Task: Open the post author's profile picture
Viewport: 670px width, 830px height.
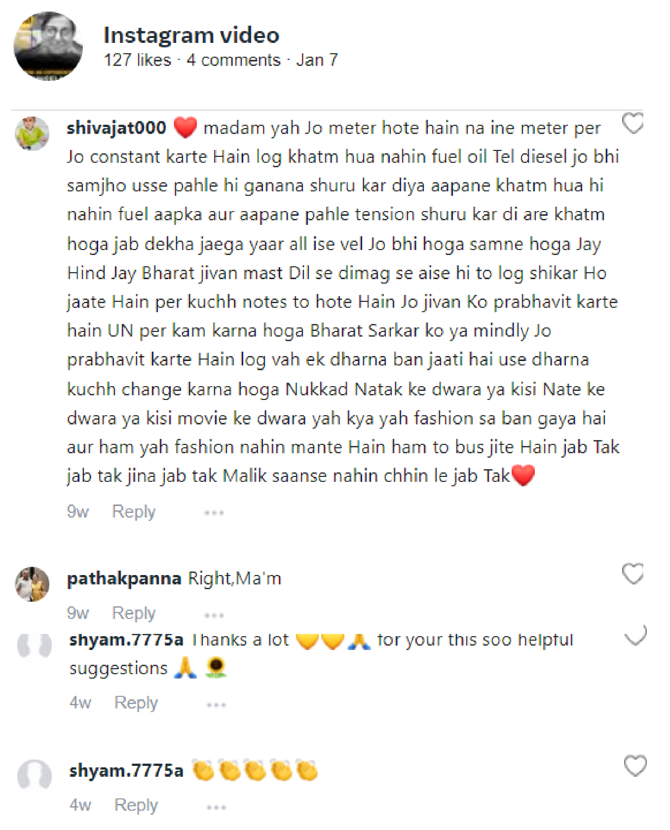Action: tap(48, 46)
